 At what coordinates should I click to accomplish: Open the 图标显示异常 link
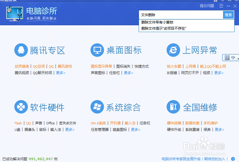pyautogui.click(x=102, y=66)
